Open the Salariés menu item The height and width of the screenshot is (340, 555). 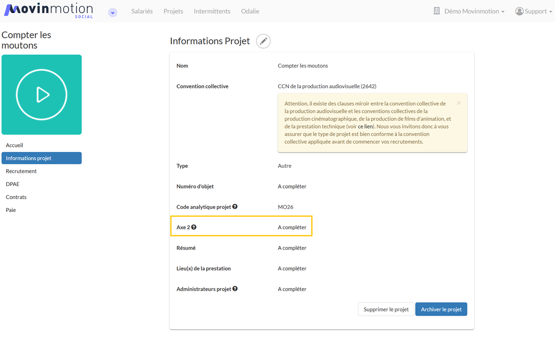pyautogui.click(x=142, y=11)
